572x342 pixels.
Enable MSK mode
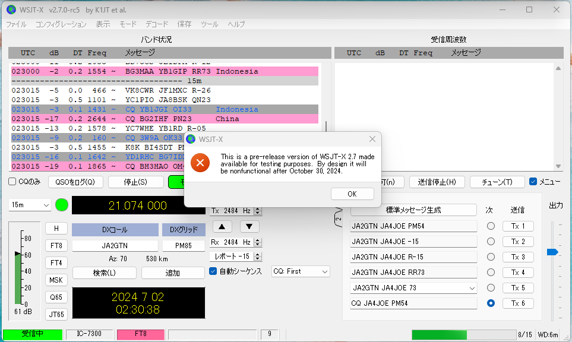[56, 280]
